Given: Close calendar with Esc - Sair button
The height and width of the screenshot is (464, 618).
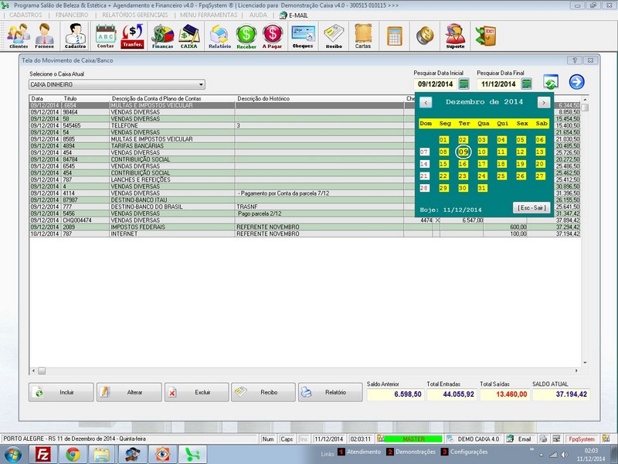Looking at the screenshot, I should tap(531, 208).
